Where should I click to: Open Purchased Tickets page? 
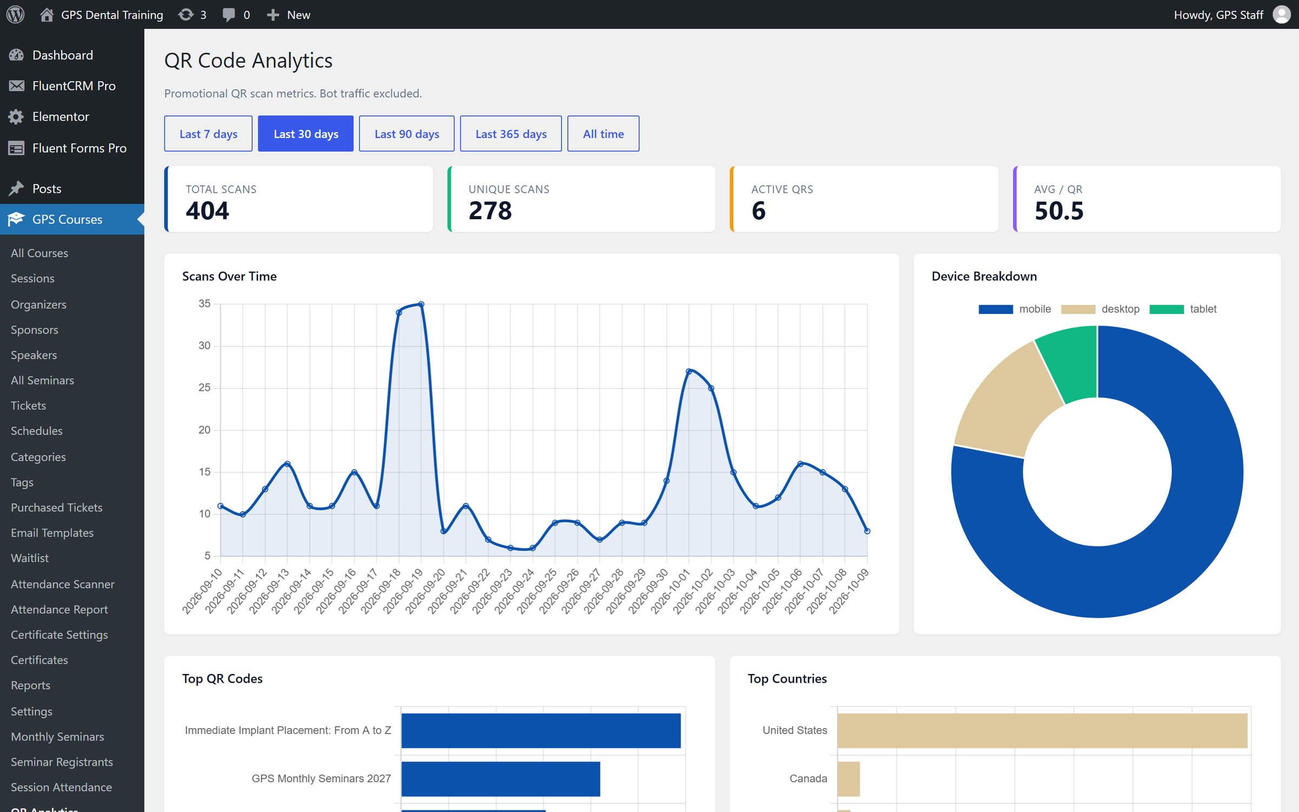pos(56,508)
